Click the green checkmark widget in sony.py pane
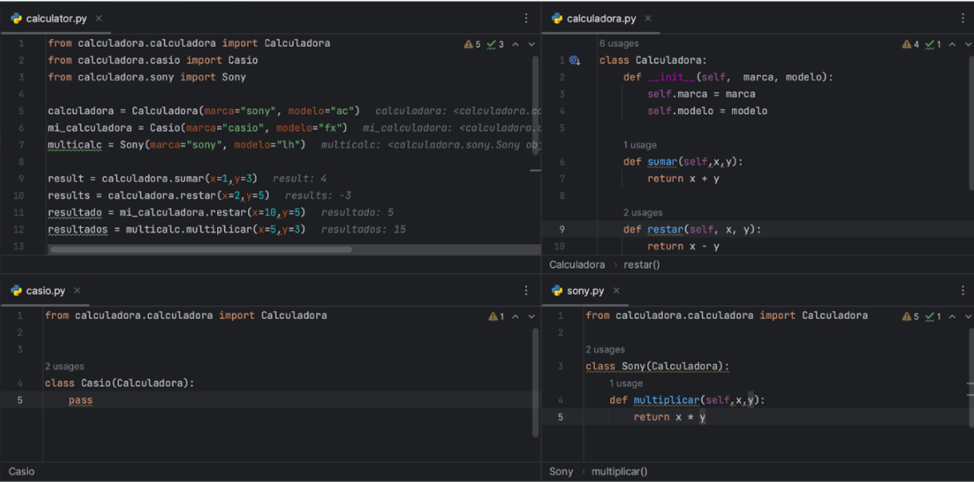Screen dimensions: 974x482 (x=932, y=316)
